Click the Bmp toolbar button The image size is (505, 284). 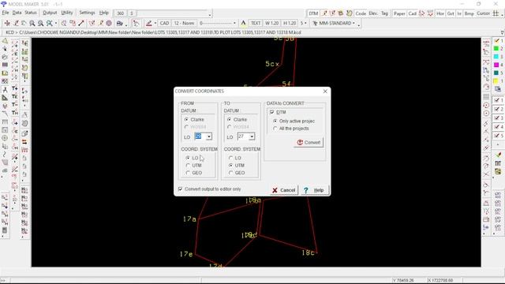tap(469, 13)
